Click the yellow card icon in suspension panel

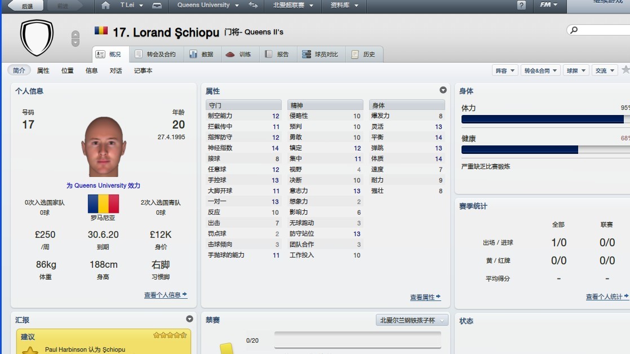[x=226, y=348]
